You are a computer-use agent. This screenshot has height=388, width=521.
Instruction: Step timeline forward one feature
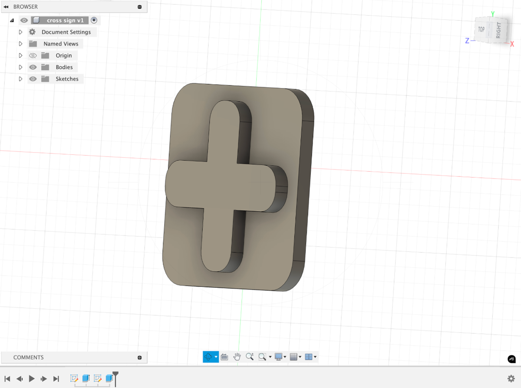pos(44,378)
